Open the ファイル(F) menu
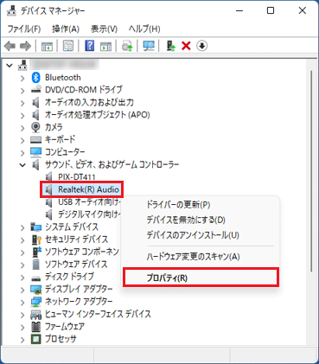Viewport: 319px width, 364px height. pos(24,29)
